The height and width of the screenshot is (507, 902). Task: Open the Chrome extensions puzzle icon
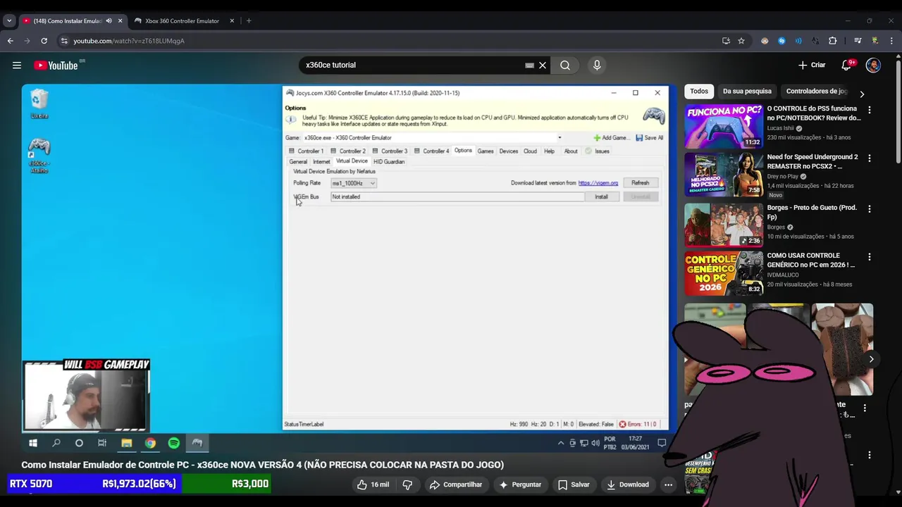[x=832, y=41]
